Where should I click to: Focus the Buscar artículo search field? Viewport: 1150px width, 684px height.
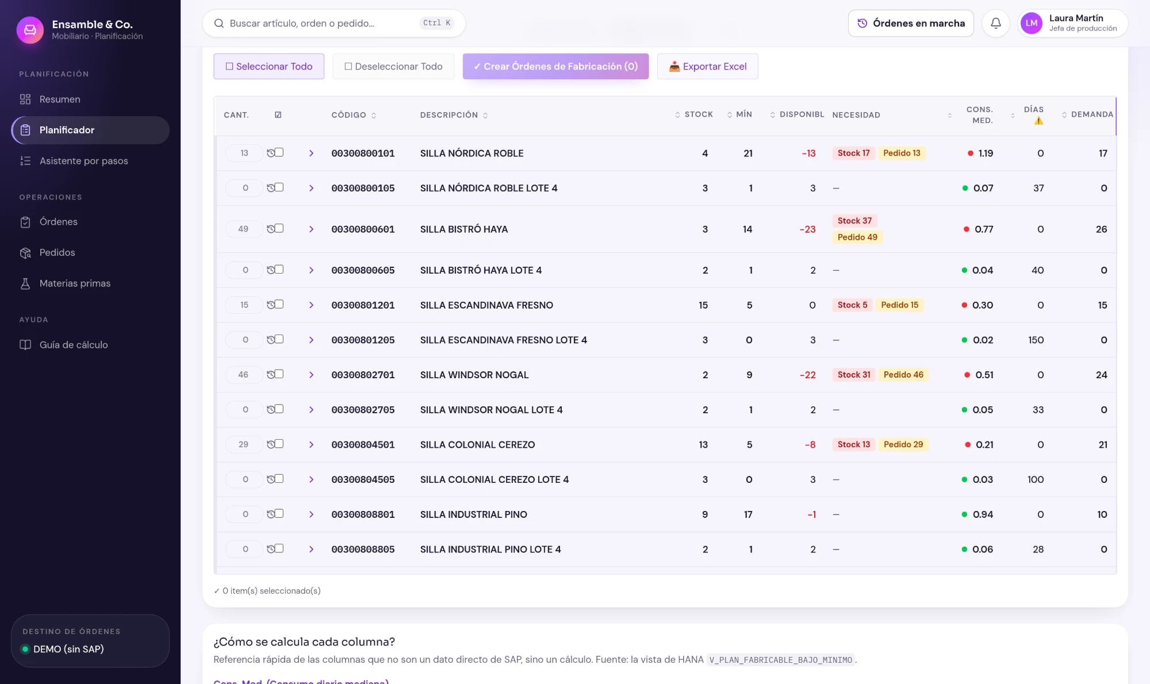click(x=333, y=23)
